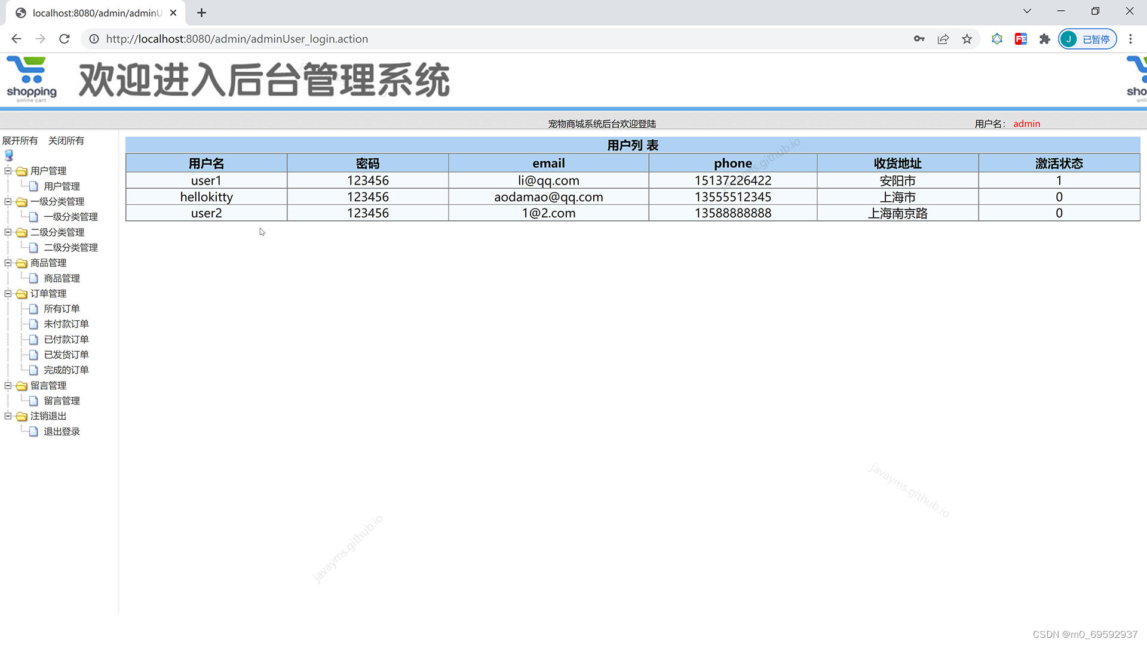Click the 一级分类管理 folder icon

(x=22, y=202)
